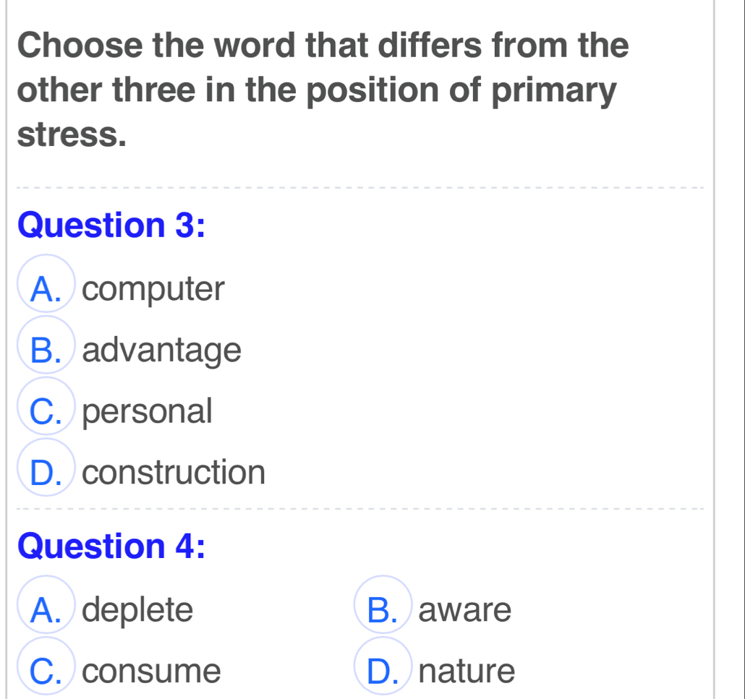Select option C circle for personal
Image resolution: width=745 pixels, height=699 pixels.
[x=48, y=412]
